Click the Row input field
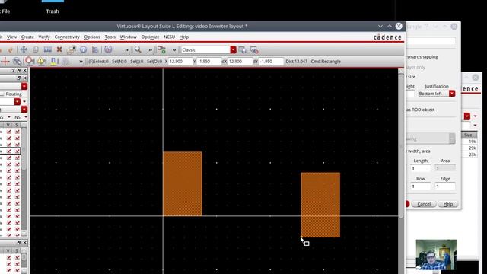The width and height of the screenshot is (487, 274). [x=421, y=186]
